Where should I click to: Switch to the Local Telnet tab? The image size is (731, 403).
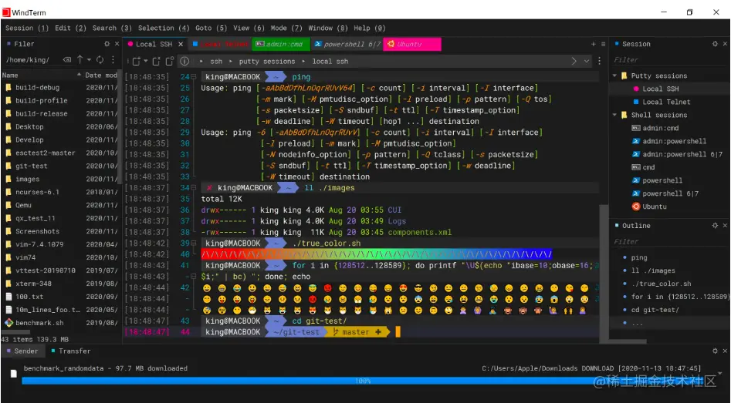point(221,44)
